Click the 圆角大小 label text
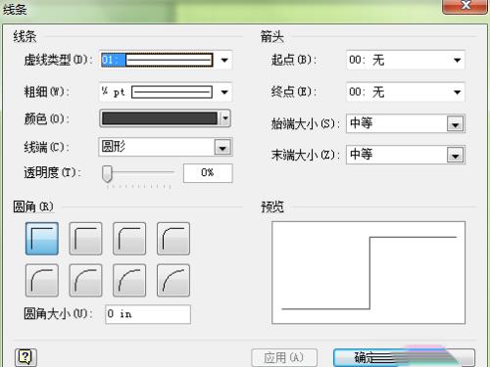The image size is (490, 367). 58,314
